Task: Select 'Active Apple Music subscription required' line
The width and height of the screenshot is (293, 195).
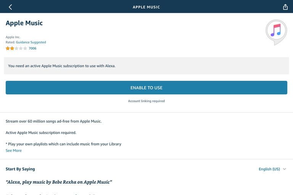Action: [41, 133]
